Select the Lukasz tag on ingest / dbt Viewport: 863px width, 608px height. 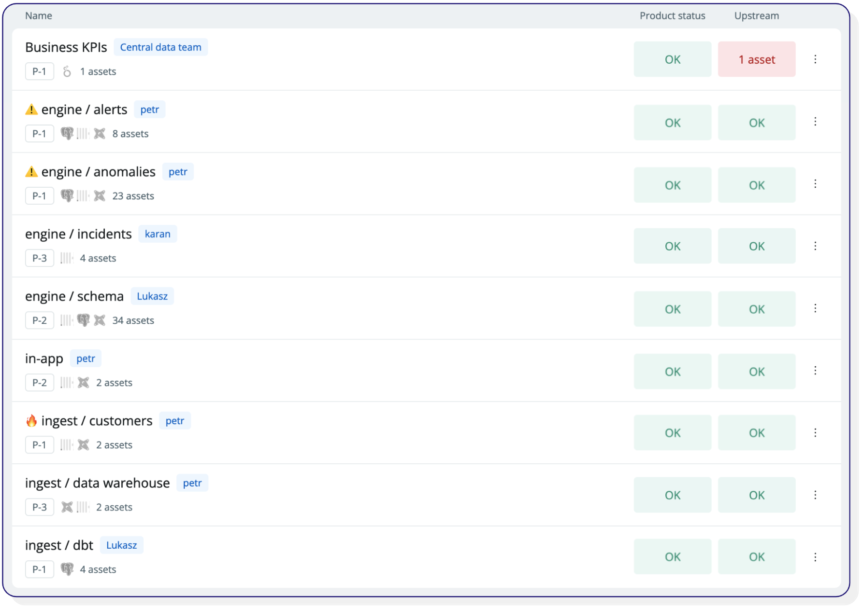coord(122,545)
